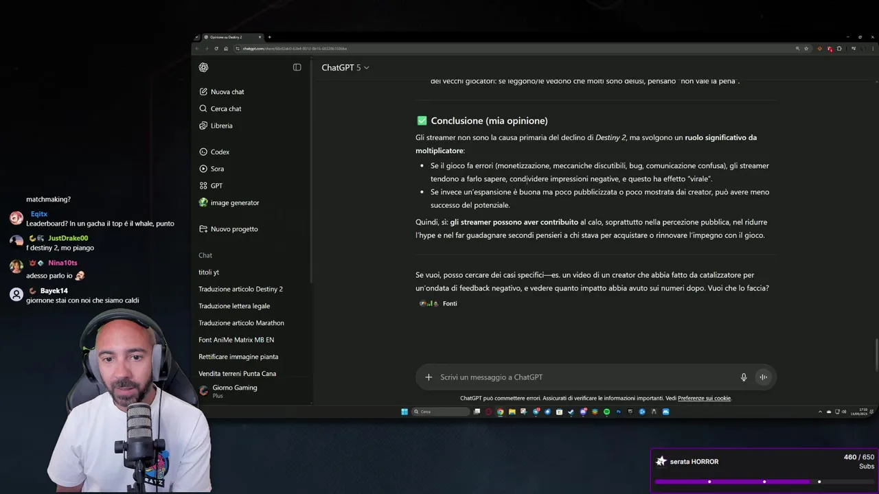Click the Fonti sources button
Image resolution: width=879 pixels, height=494 pixels.
438,303
